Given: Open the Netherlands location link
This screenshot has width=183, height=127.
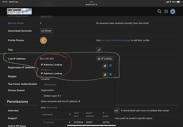Looking at the screenshot, I should coord(50,85).
